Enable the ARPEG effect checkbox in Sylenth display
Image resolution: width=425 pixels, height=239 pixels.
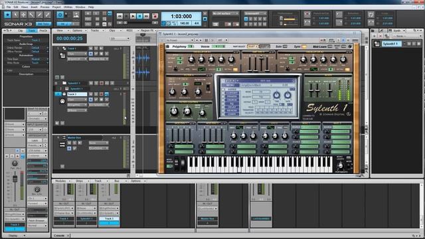click(x=223, y=90)
